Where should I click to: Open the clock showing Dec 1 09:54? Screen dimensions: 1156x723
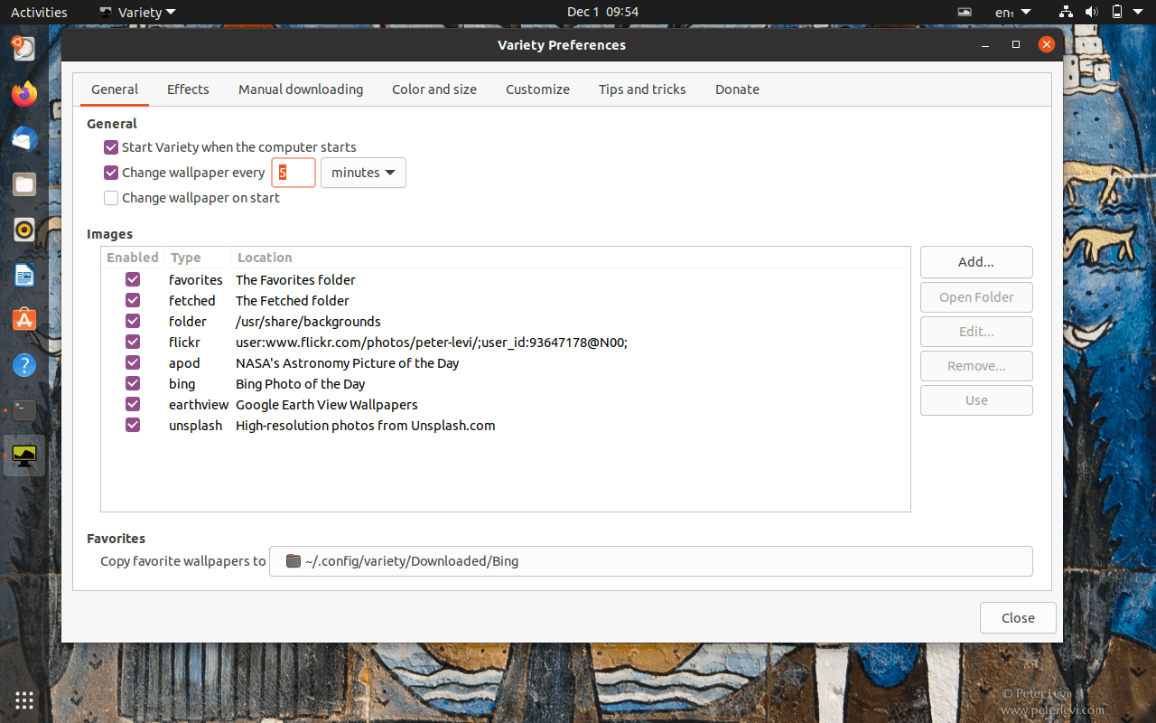tap(602, 13)
